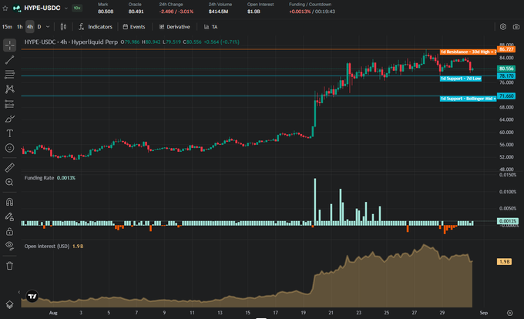Click the TradingView logo badge
The width and height of the screenshot is (524, 319).
32,297
